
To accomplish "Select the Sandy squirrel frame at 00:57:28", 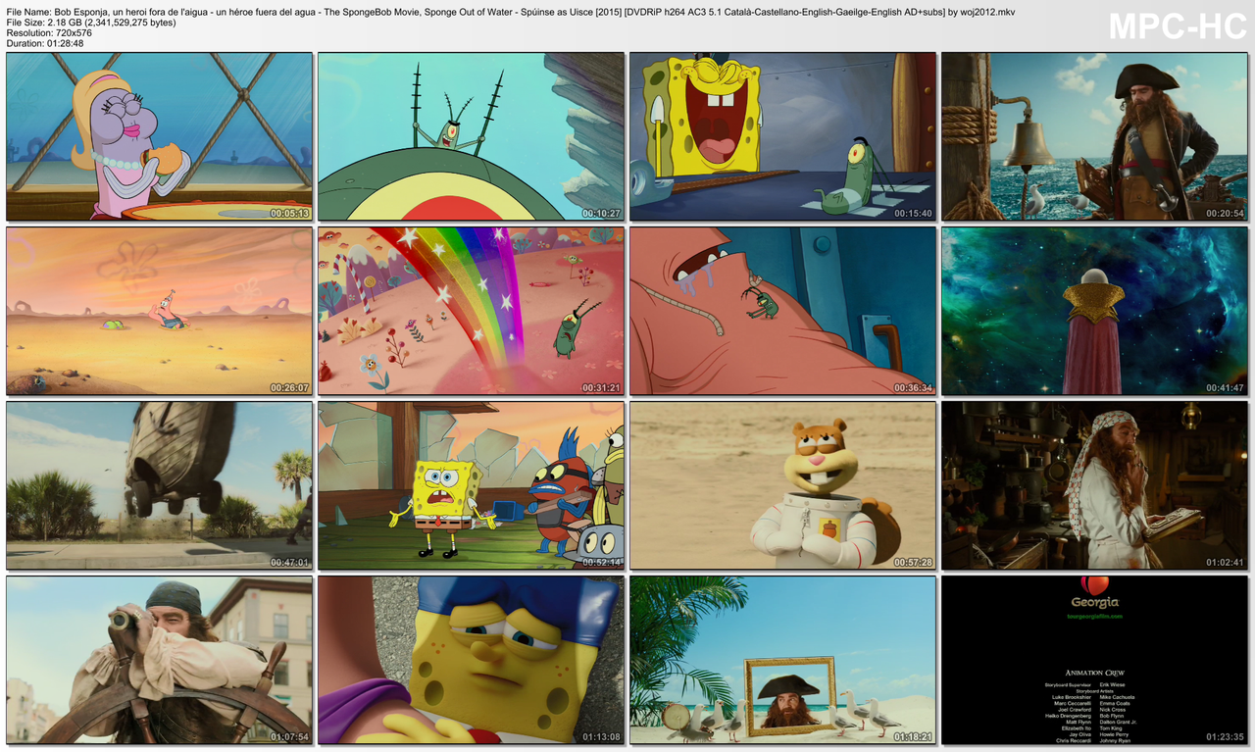I will coord(782,485).
